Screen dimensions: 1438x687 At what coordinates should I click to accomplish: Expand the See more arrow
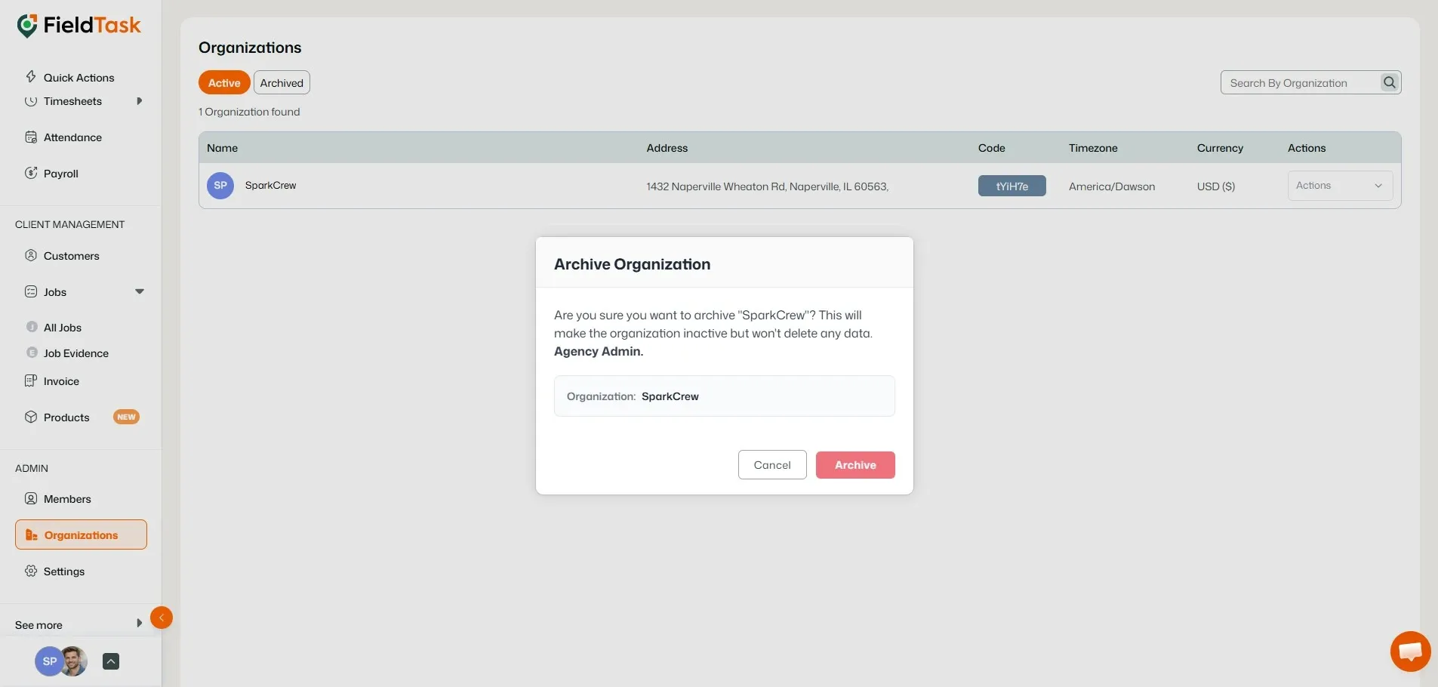(139, 624)
